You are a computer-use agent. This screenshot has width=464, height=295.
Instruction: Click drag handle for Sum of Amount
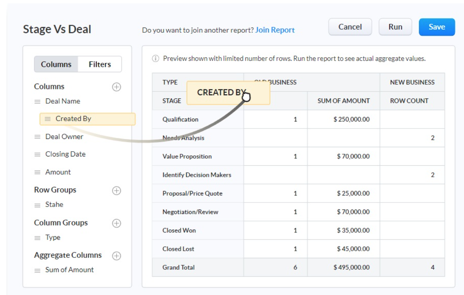[38, 270]
